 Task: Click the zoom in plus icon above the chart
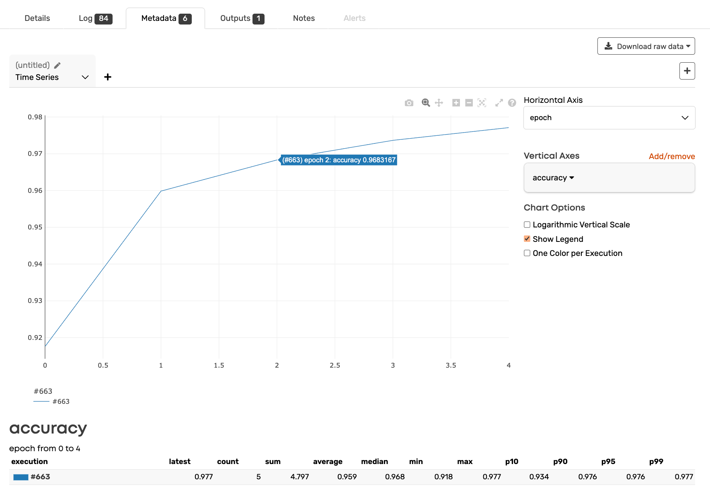pos(456,103)
